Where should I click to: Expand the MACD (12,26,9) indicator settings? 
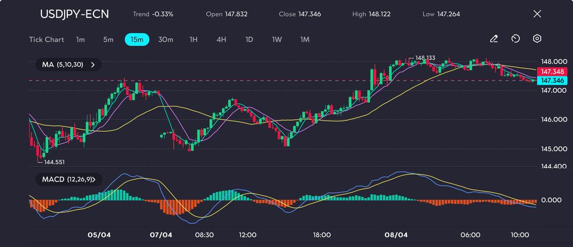click(68, 179)
